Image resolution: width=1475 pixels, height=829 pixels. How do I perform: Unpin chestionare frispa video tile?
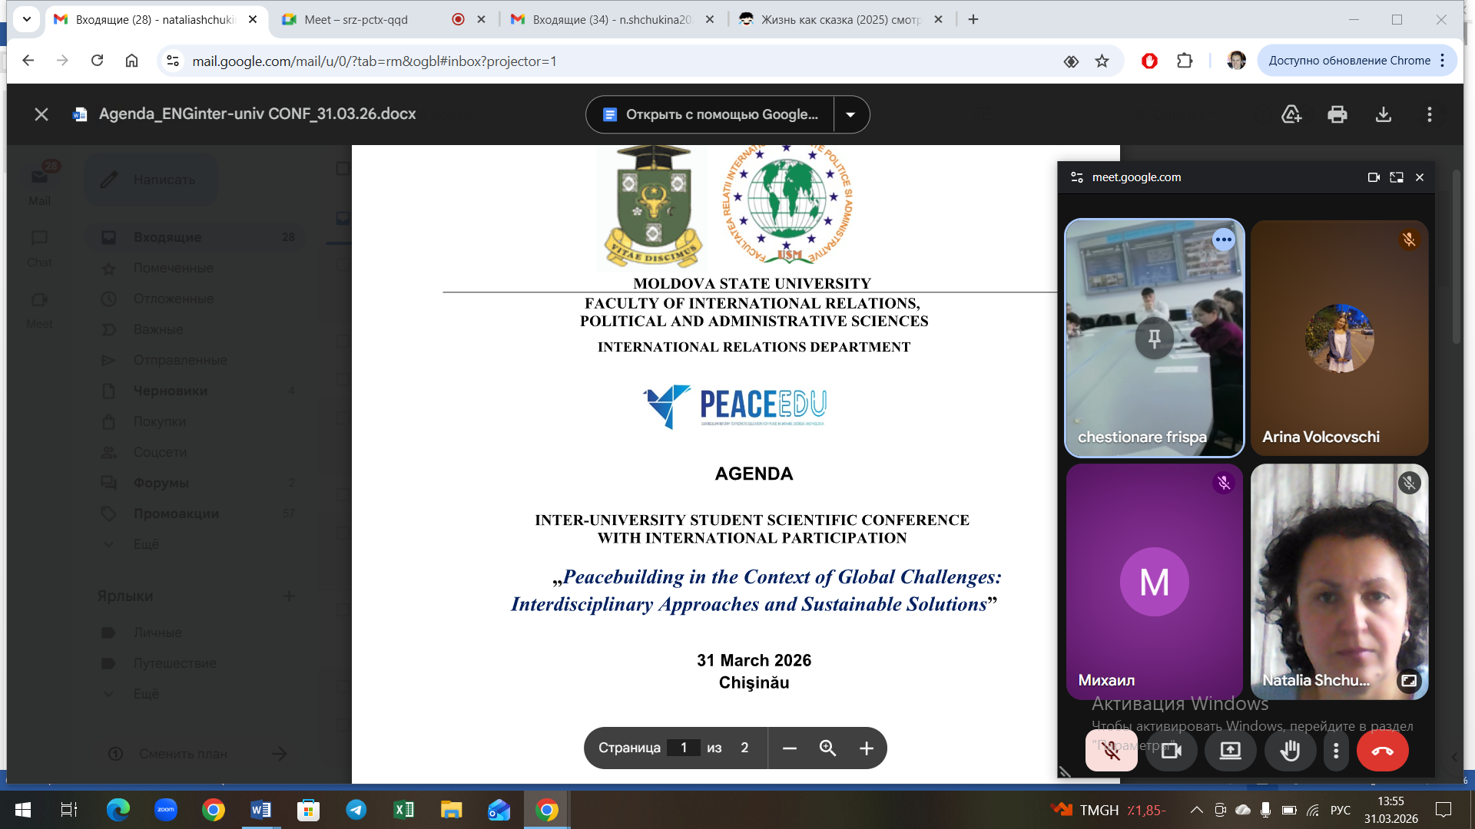tap(1154, 338)
